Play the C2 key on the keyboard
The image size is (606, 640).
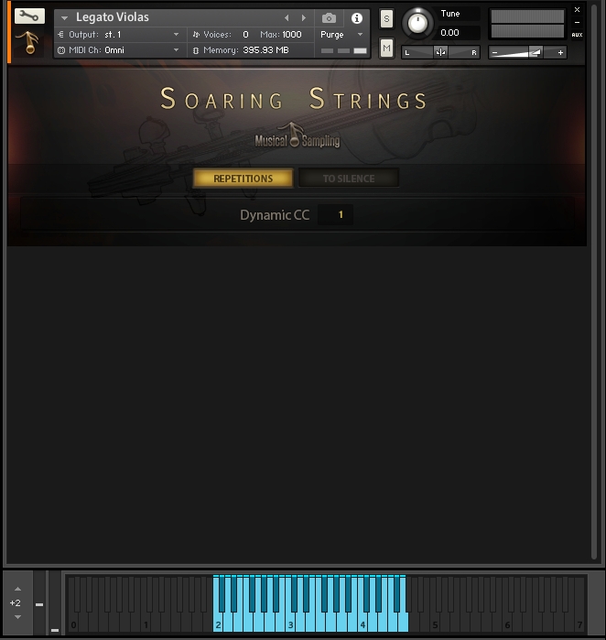coord(218,621)
